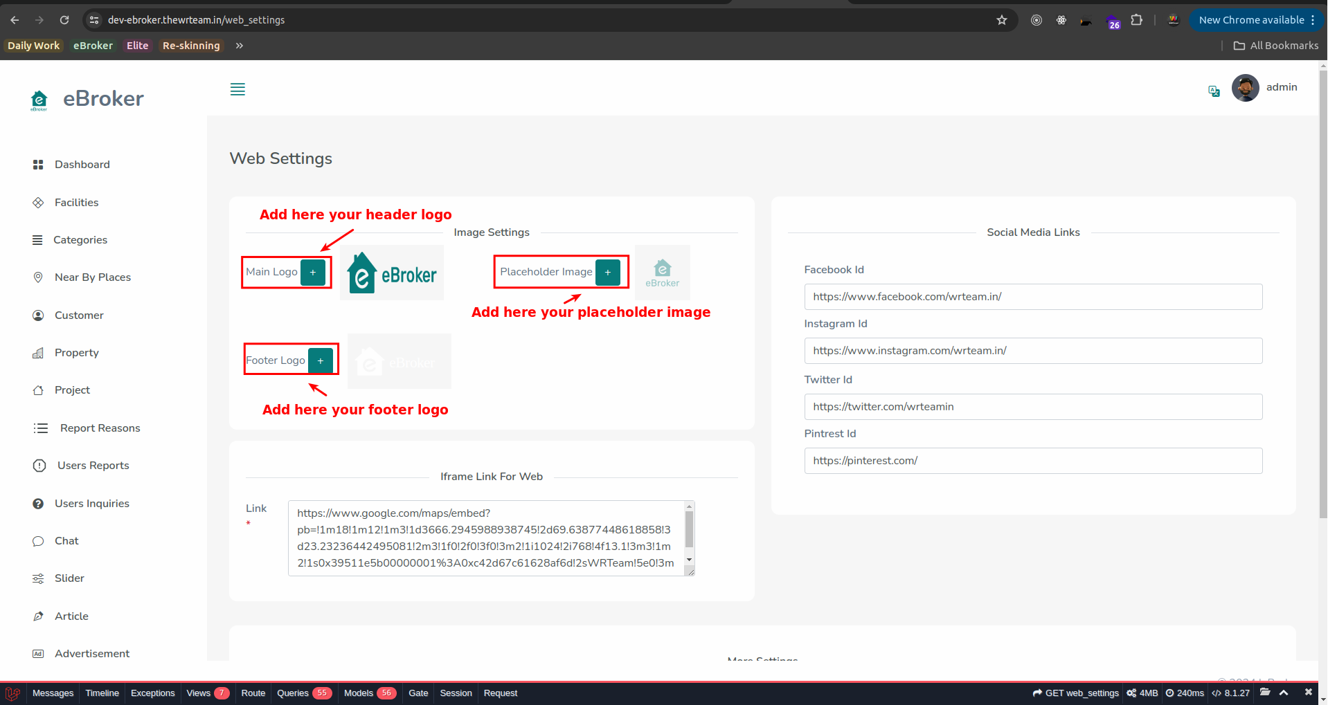Open Property in the sidebar menu
This screenshot has width=1328, height=705.
click(x=76, y=353)
